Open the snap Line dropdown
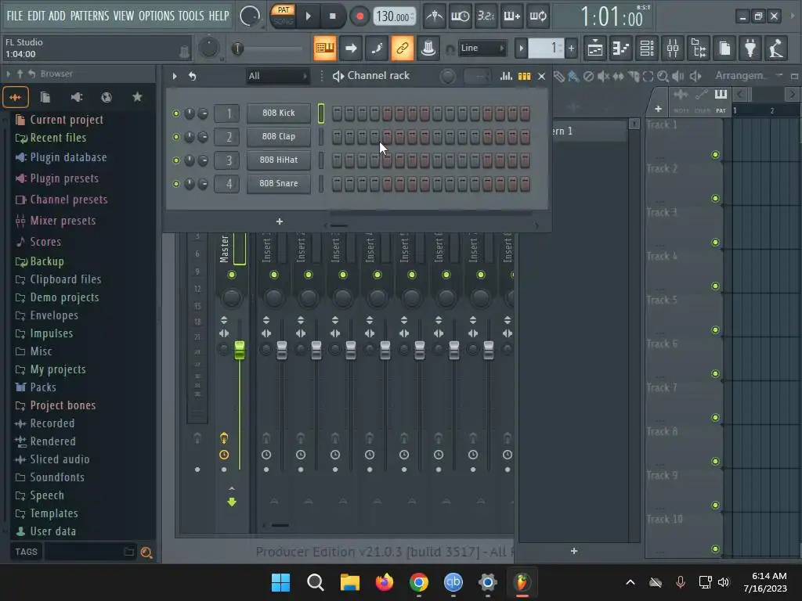Viewport: 802px width, 601px height. click(x=482, y=48)
